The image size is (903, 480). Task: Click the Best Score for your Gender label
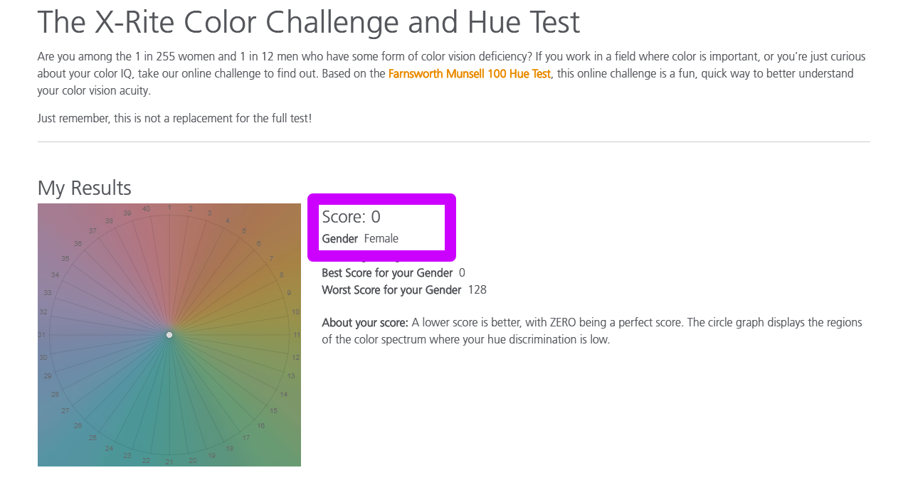tap(387, 273)
